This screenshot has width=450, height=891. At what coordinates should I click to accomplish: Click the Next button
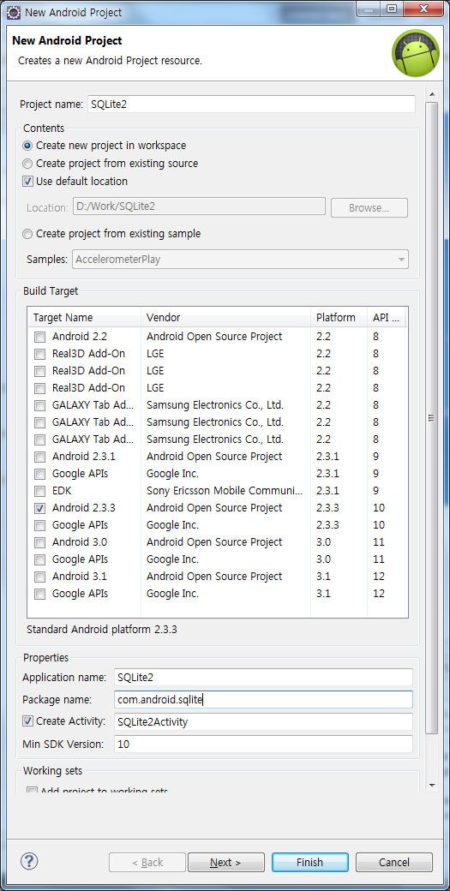tap(225, 863)
